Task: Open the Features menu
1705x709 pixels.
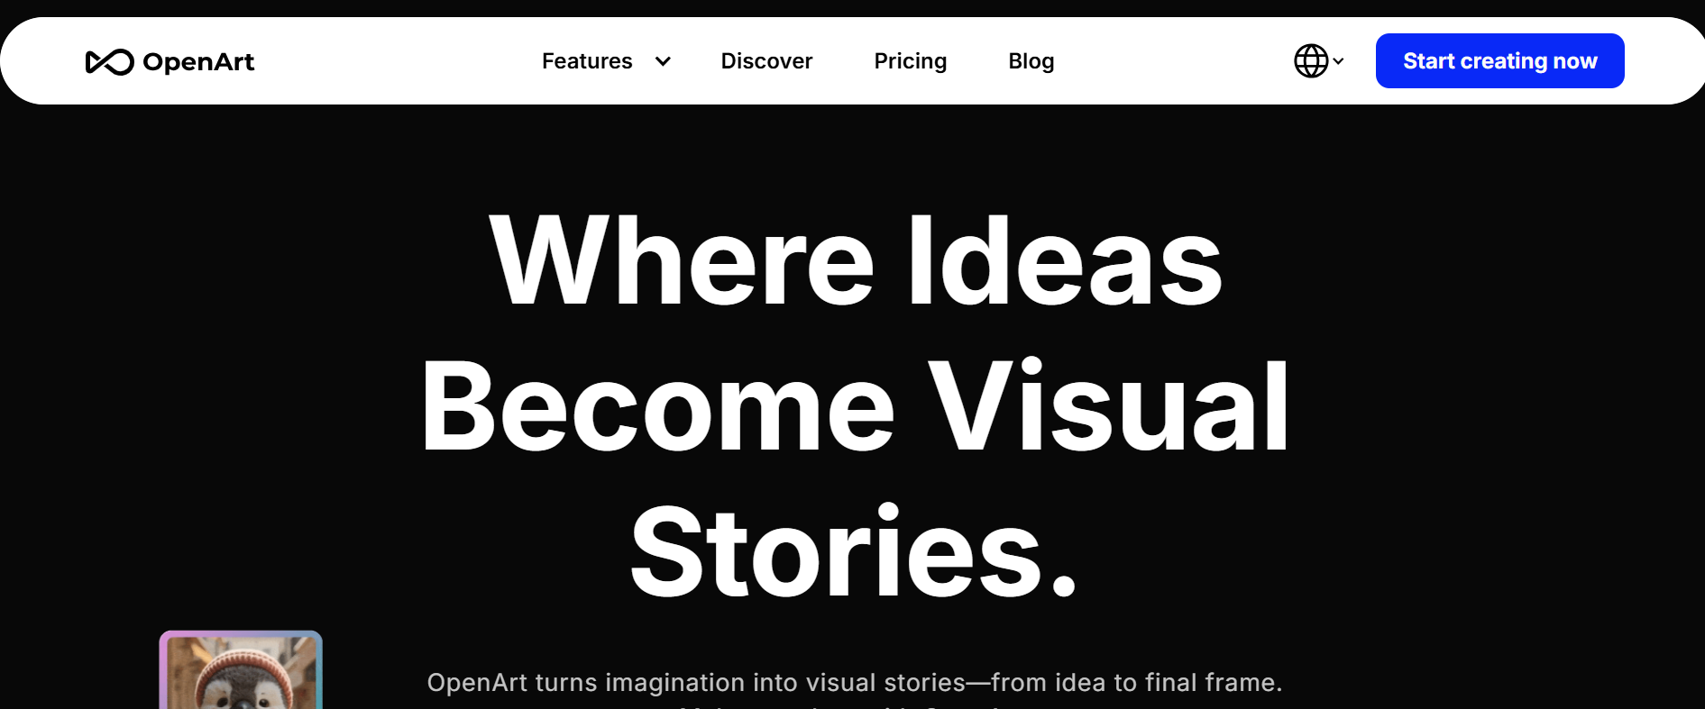Action: (x=587, y=61)
